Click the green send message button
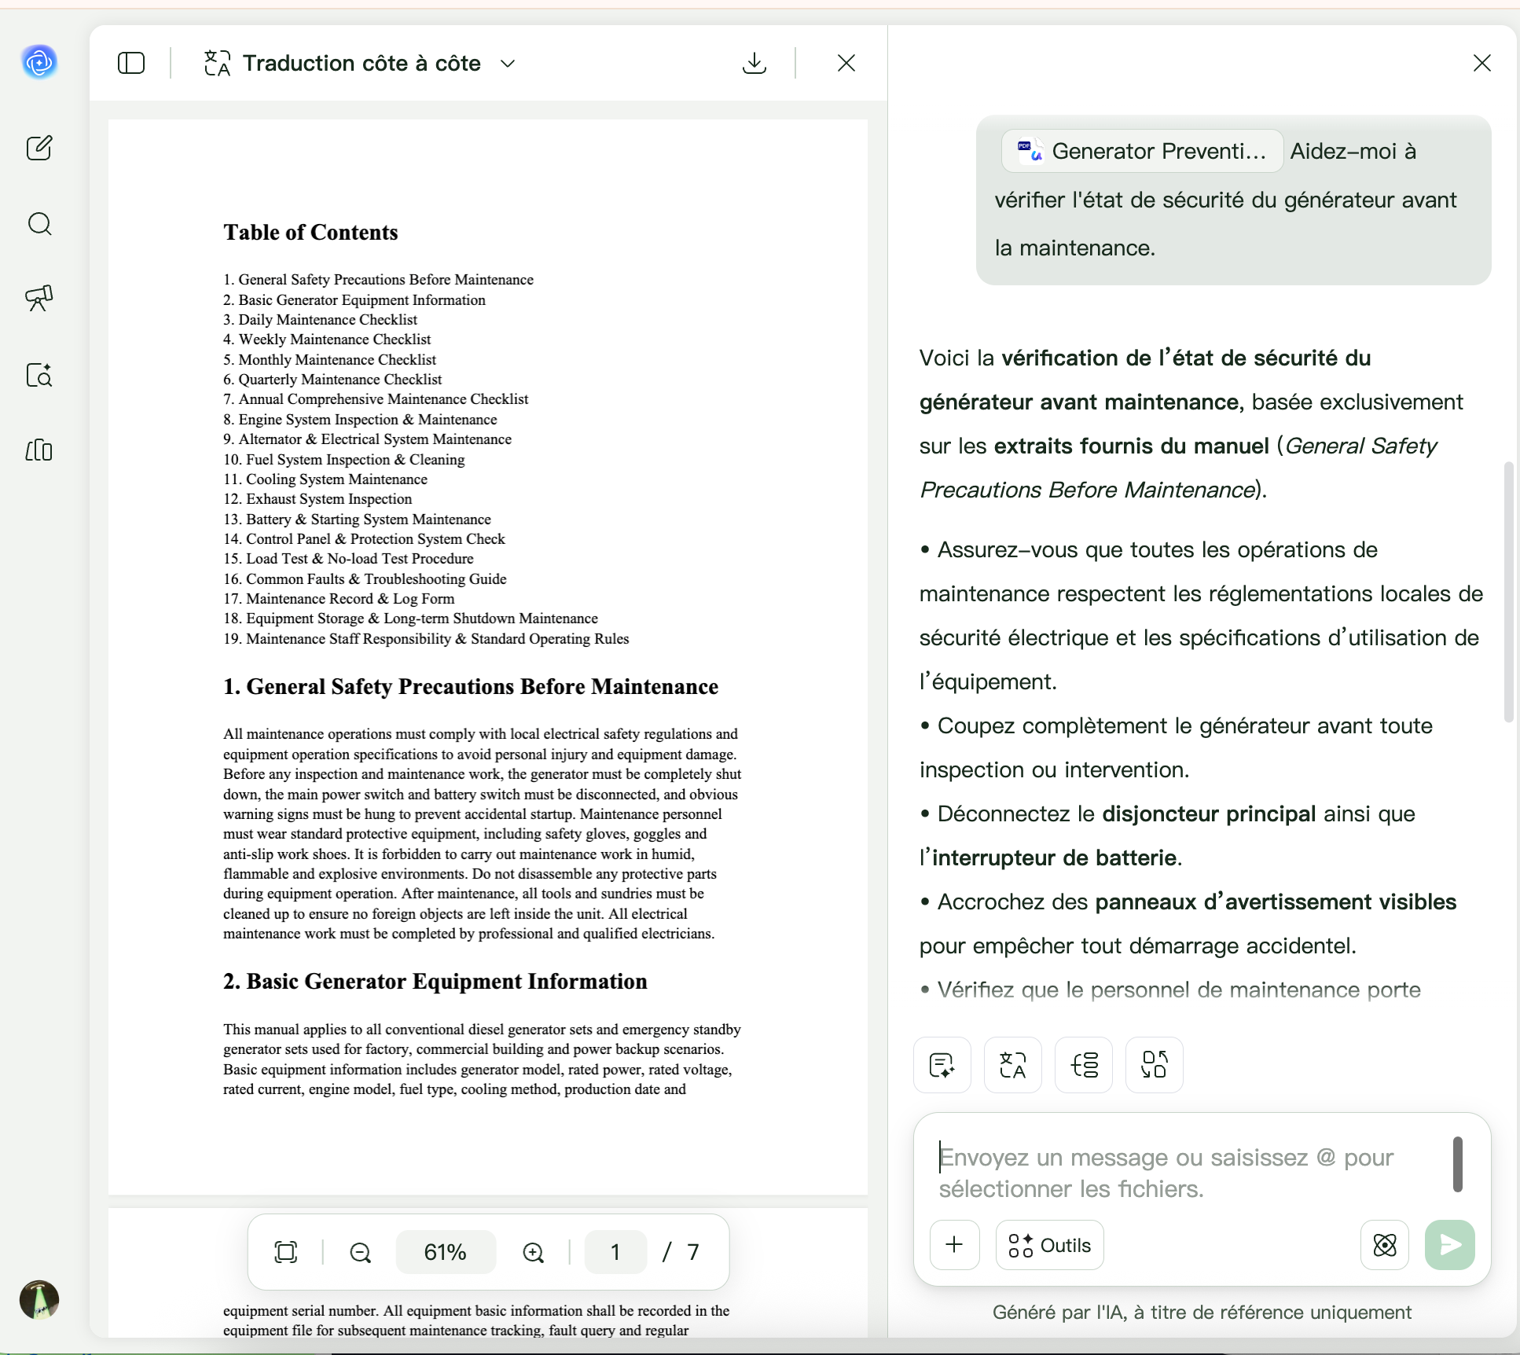1520x1355 pixels. (x=1449, y=1245)
